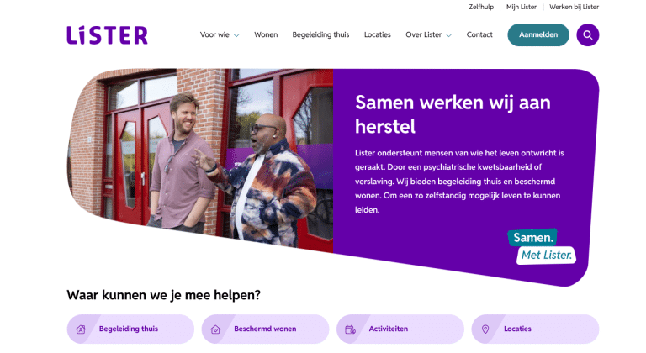This screenshot has height=353, width=646.
Task: Open the Contact page
Action: (x=479, y=34)
